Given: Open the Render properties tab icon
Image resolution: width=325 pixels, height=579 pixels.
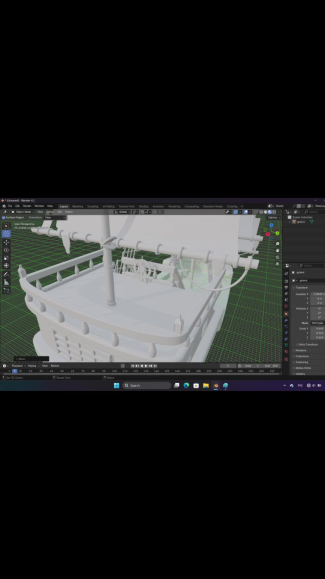Looking at the screenshot, I should (286, 281).
